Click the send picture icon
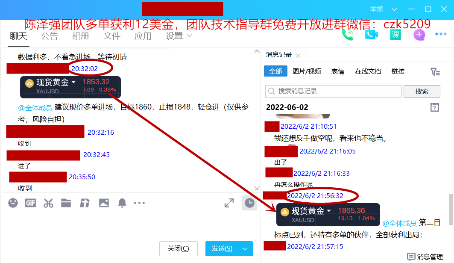This screenshot has height=263, width=454. coord(104,203)
